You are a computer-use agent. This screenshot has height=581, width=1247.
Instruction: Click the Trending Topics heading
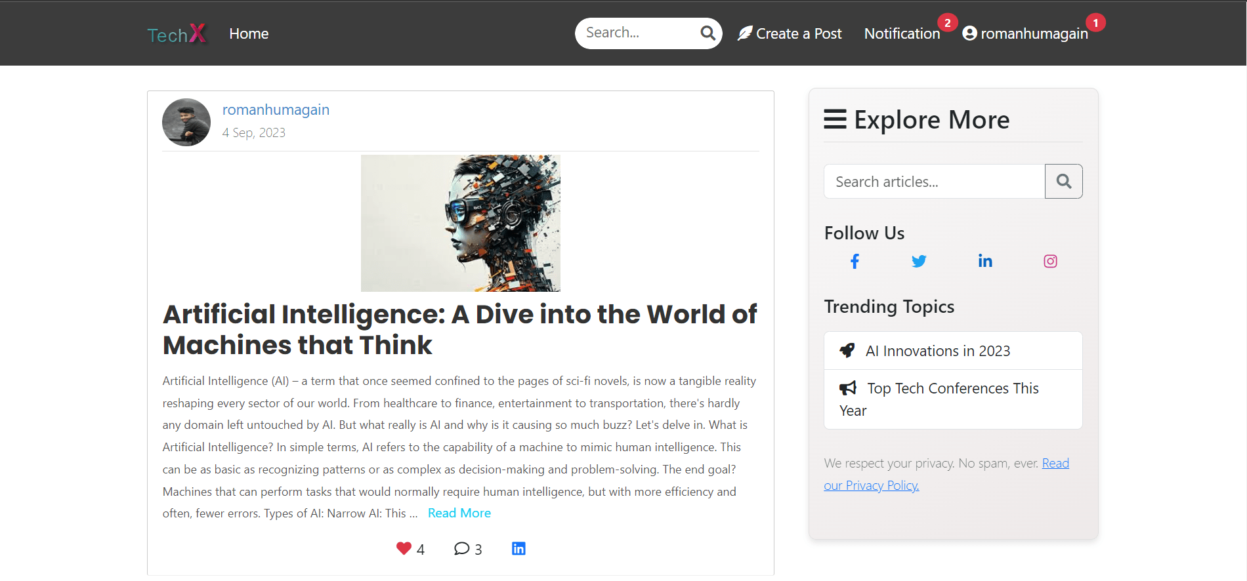889,306
